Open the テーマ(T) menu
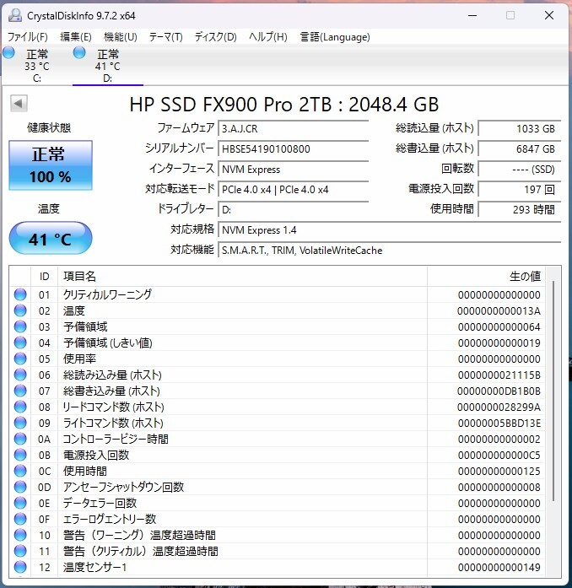 (166, 37)
